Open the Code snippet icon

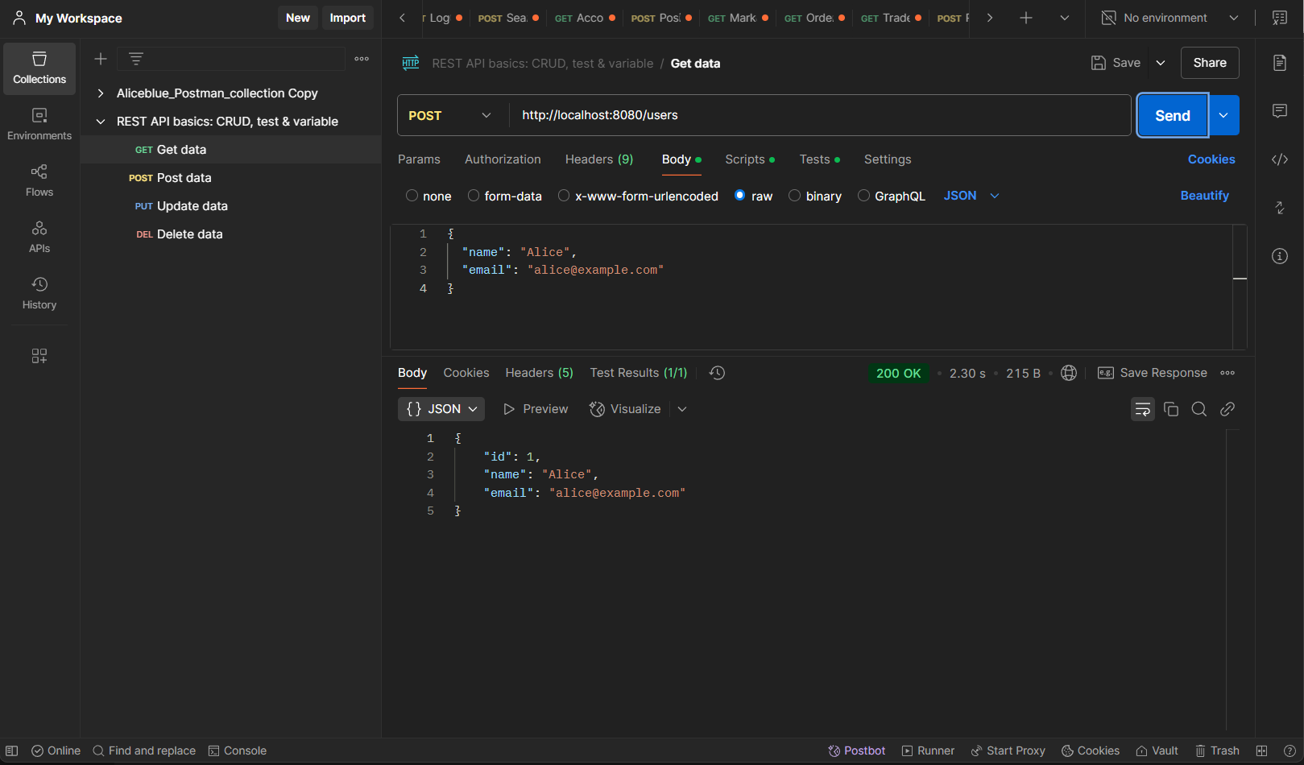pos(1280,159)
